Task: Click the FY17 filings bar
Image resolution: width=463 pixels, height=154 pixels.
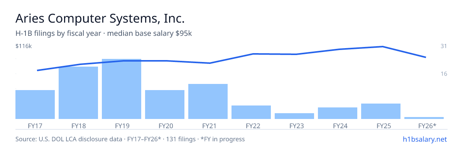Action: (x=35, y=104)
